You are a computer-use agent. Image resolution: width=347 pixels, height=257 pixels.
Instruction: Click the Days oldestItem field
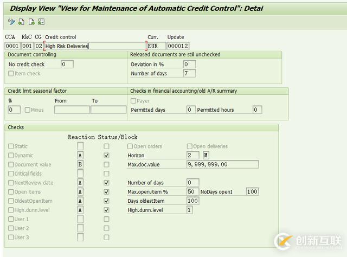pyautogui.click(x=193, y=201)
